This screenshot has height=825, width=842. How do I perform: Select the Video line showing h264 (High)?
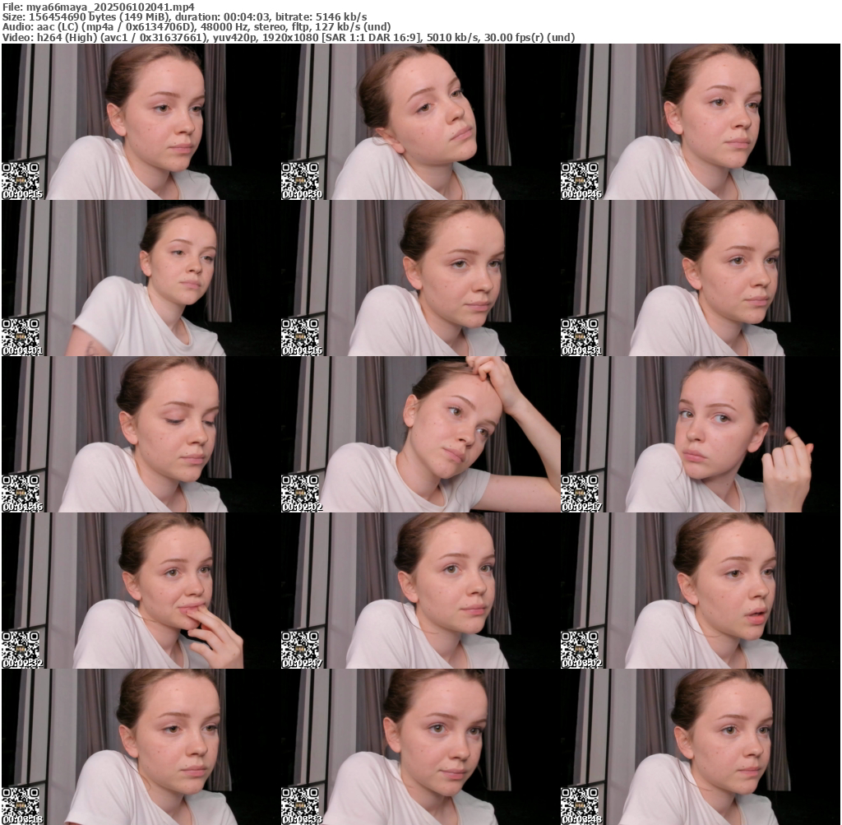[289, 37]
